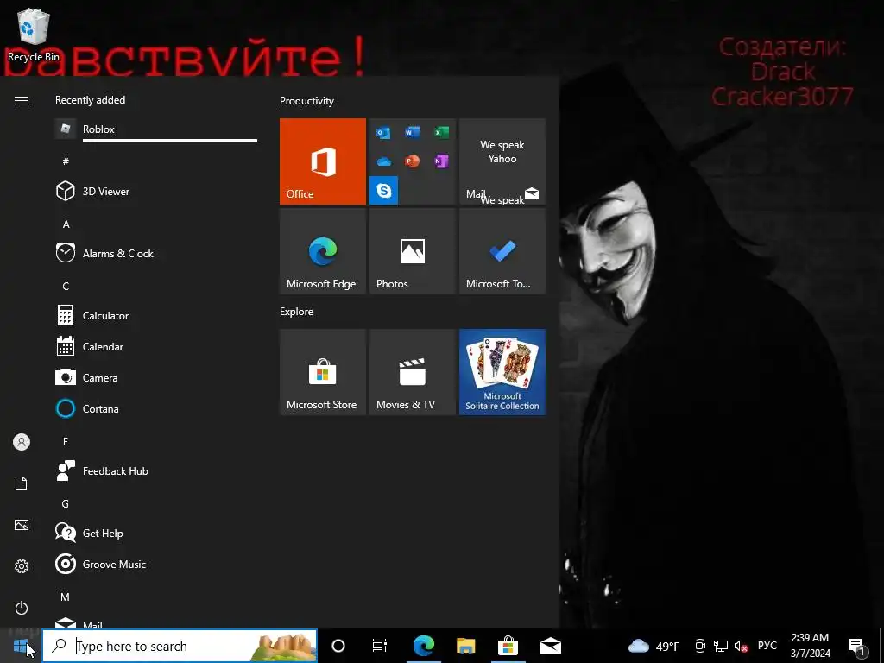Open Microsoft Store tile
Viewport: 884px width, 663px height.
[x=323, y=372]
